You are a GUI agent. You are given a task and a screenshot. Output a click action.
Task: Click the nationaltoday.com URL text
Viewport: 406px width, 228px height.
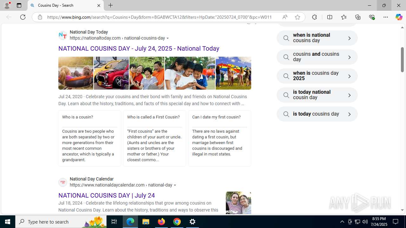click(117, 38)
